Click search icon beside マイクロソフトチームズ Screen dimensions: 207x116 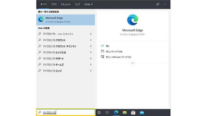tap(39, 65)
